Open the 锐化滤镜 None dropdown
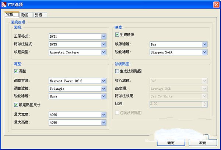The height and width of the screenshot is (150, 221). pos(77,96)
